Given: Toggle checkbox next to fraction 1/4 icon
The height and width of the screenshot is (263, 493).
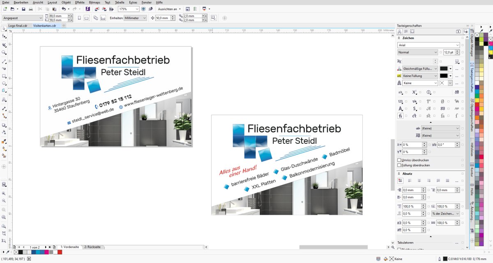Looking at the screenshot, I should click(x=420, y=101).
